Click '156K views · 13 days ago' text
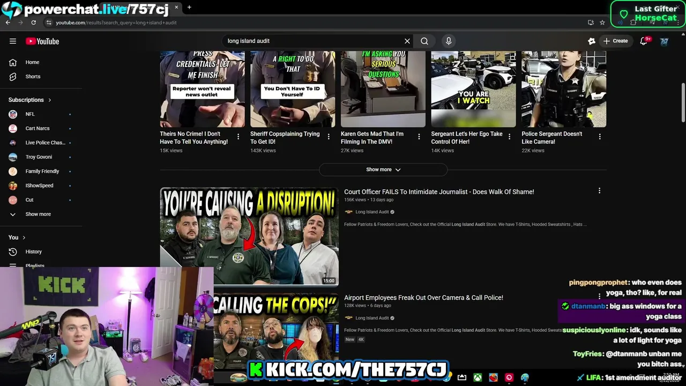 point(369,200)
